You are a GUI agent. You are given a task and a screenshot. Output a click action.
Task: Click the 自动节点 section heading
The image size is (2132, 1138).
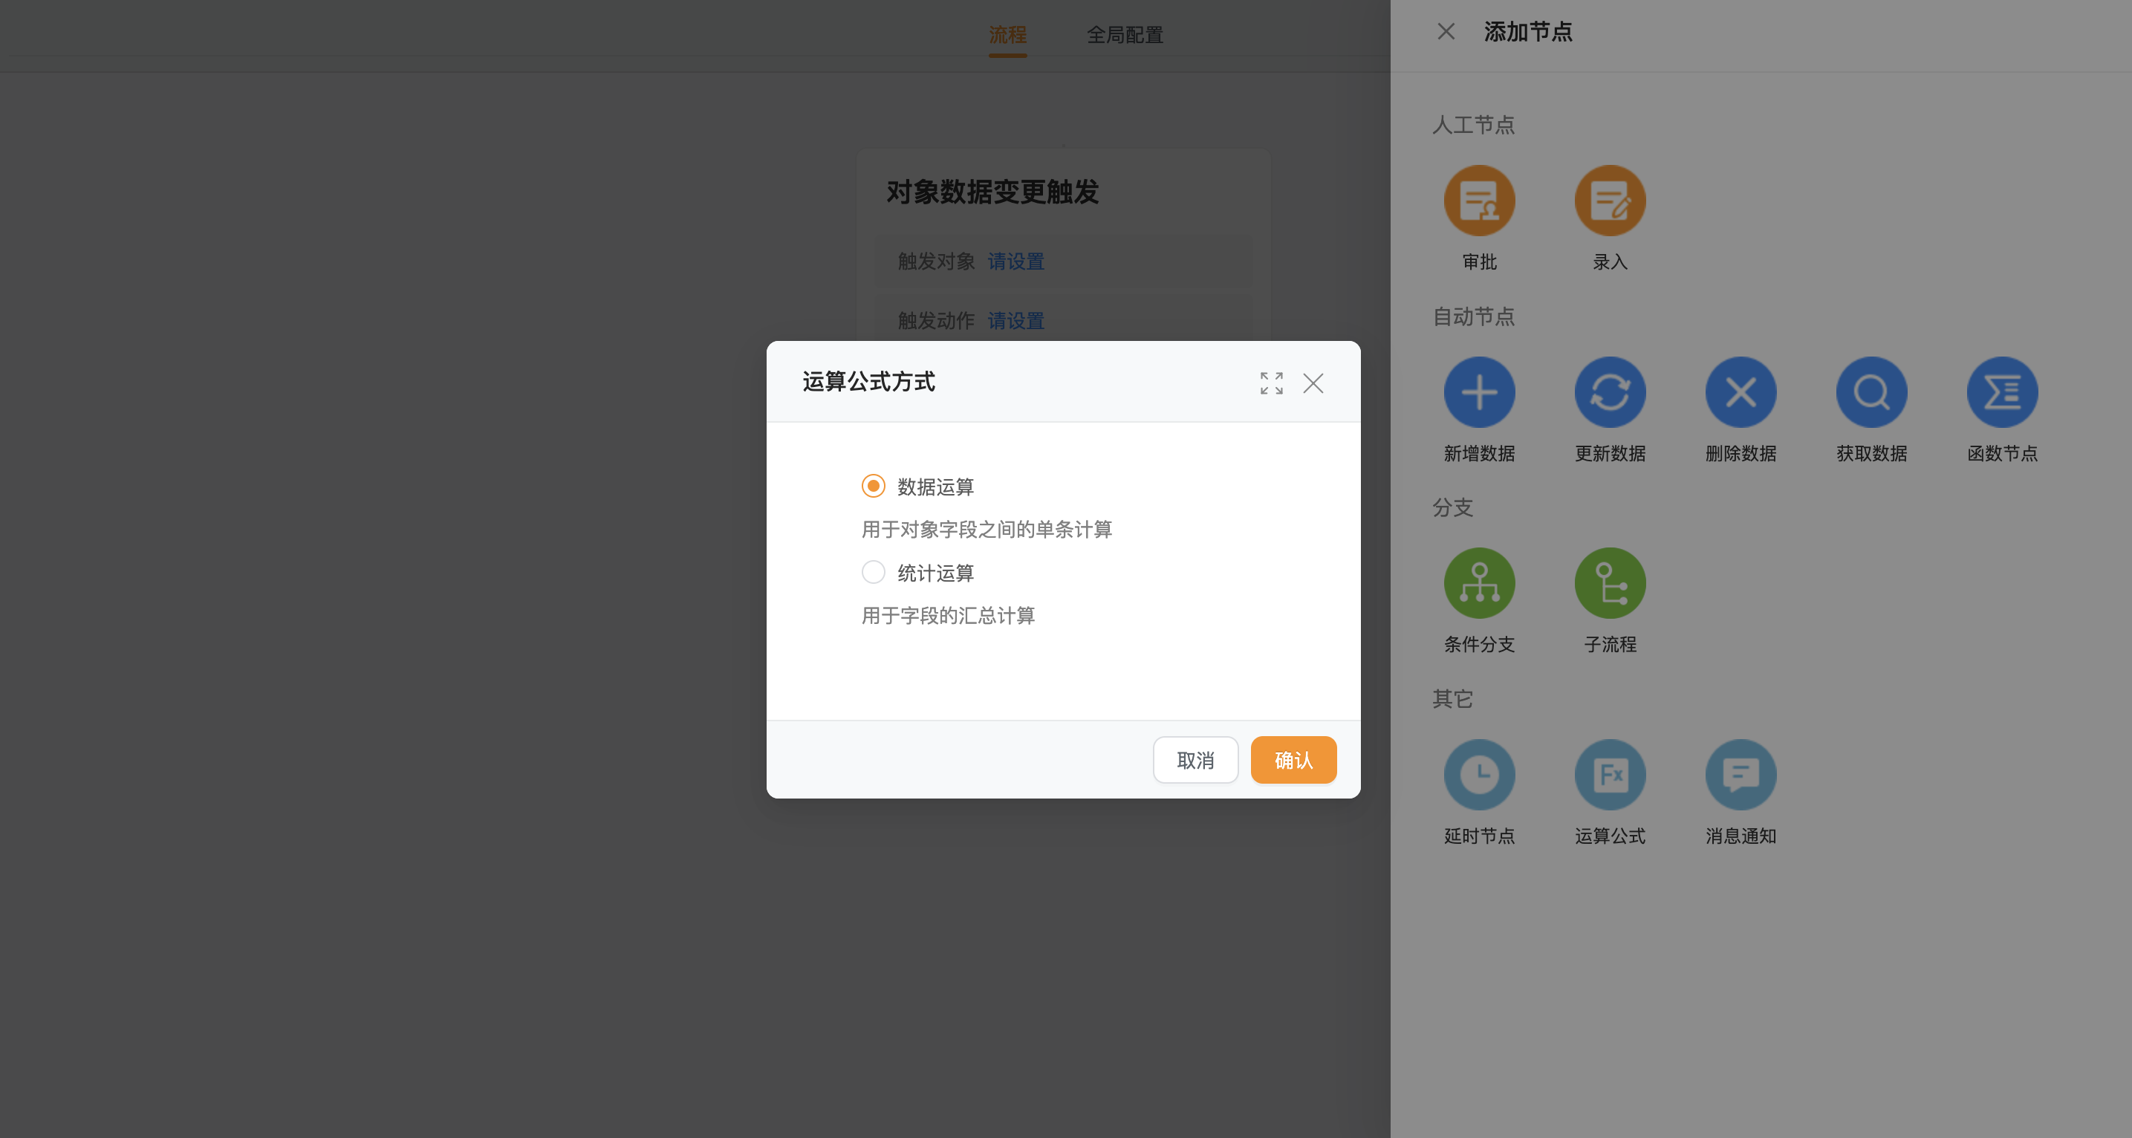click(1473, 316)
